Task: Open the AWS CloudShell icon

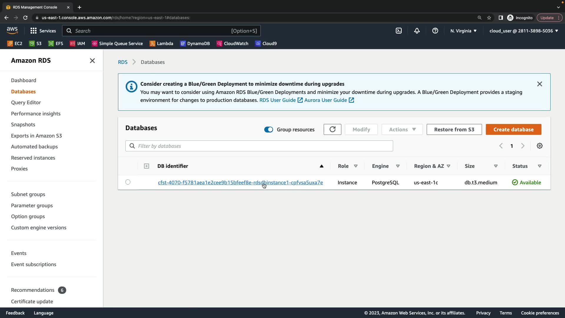Action: (x=398, y=31)
